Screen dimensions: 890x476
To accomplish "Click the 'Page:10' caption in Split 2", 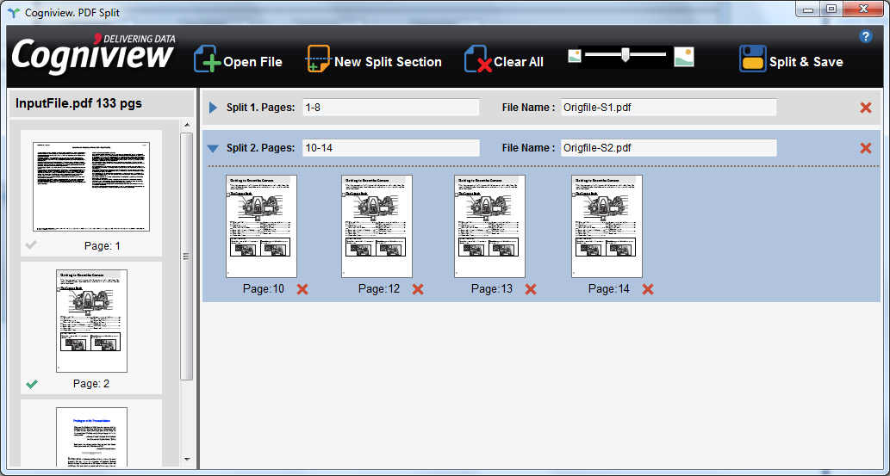I will coord(264,288).
